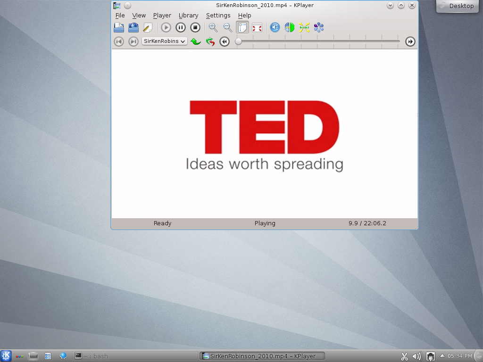
Task: Open the Library menu
Action: tap(188, 16)
